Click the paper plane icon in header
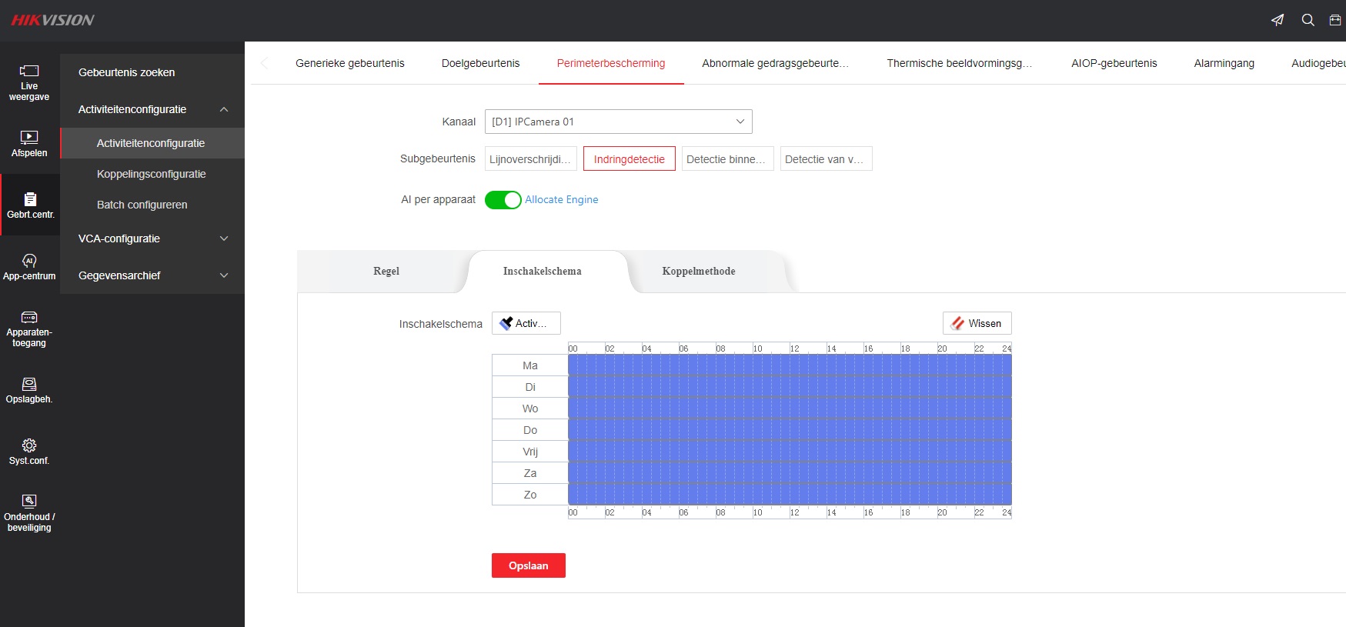The height and width of the screenshot is (627, 1346). [1278, 20]
